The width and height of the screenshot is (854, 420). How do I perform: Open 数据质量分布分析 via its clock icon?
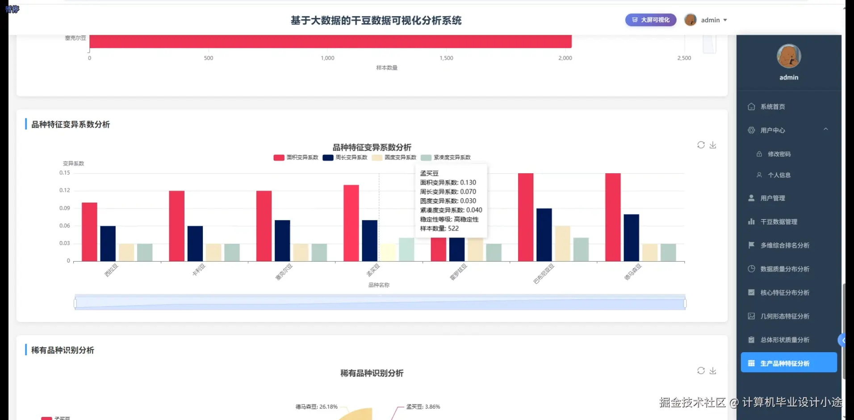tap(752, 269)
